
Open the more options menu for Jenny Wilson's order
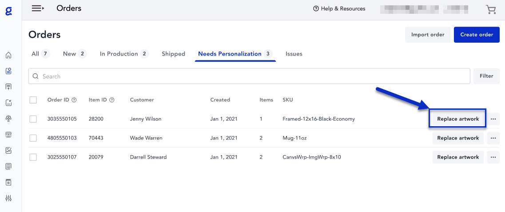coord(493,119)
